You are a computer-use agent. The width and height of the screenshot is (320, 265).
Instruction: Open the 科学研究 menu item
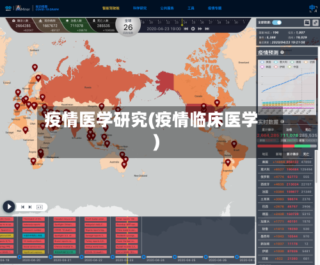coord(140,8)
